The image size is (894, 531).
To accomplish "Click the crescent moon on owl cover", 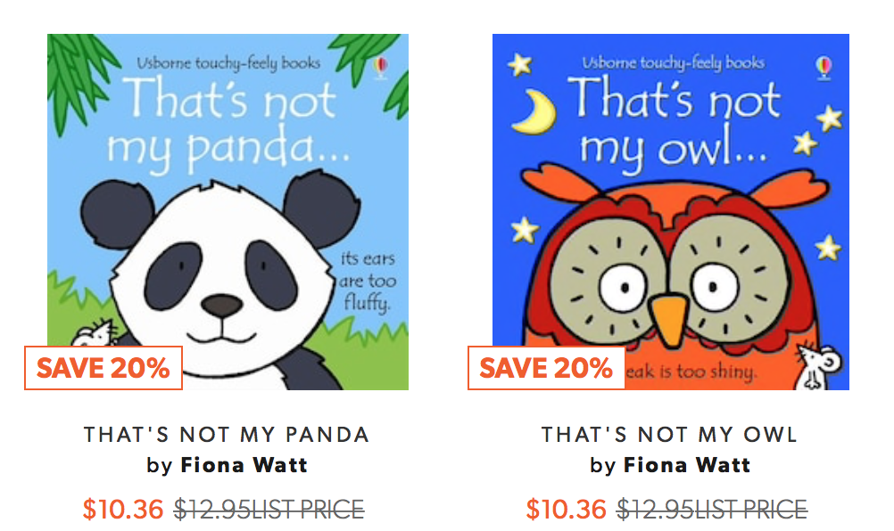I will 534,112.
